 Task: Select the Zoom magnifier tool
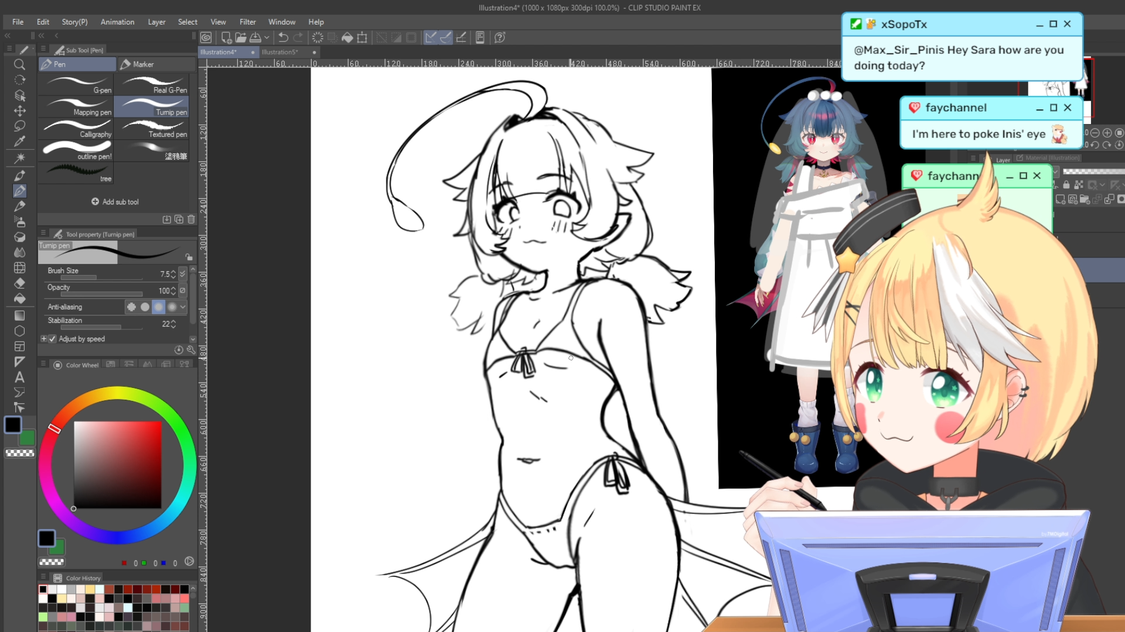tap(19, 64)
